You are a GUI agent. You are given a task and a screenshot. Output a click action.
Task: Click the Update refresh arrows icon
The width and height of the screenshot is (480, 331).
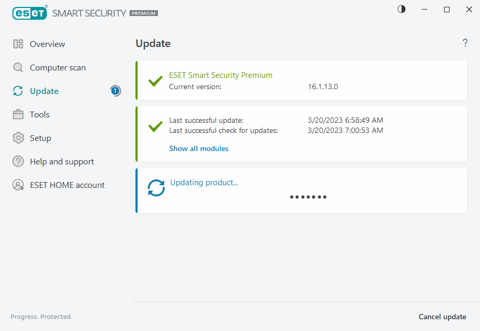[18, 91]
